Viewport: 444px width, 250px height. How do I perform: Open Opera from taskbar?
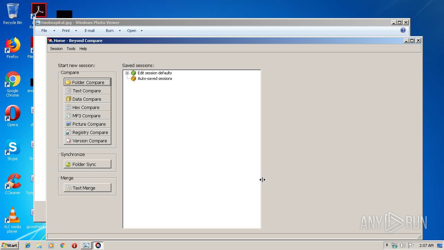click(74, 245)
